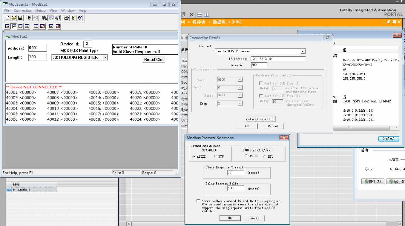Activate context help pointer icon

tap(79, 18)
